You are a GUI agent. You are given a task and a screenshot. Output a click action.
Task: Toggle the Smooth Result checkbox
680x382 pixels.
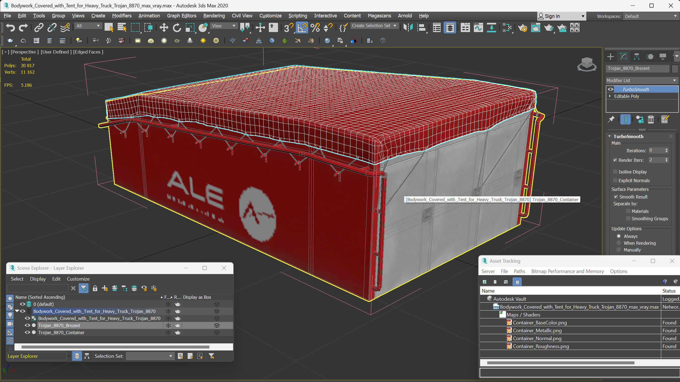(x=616, y=197)
